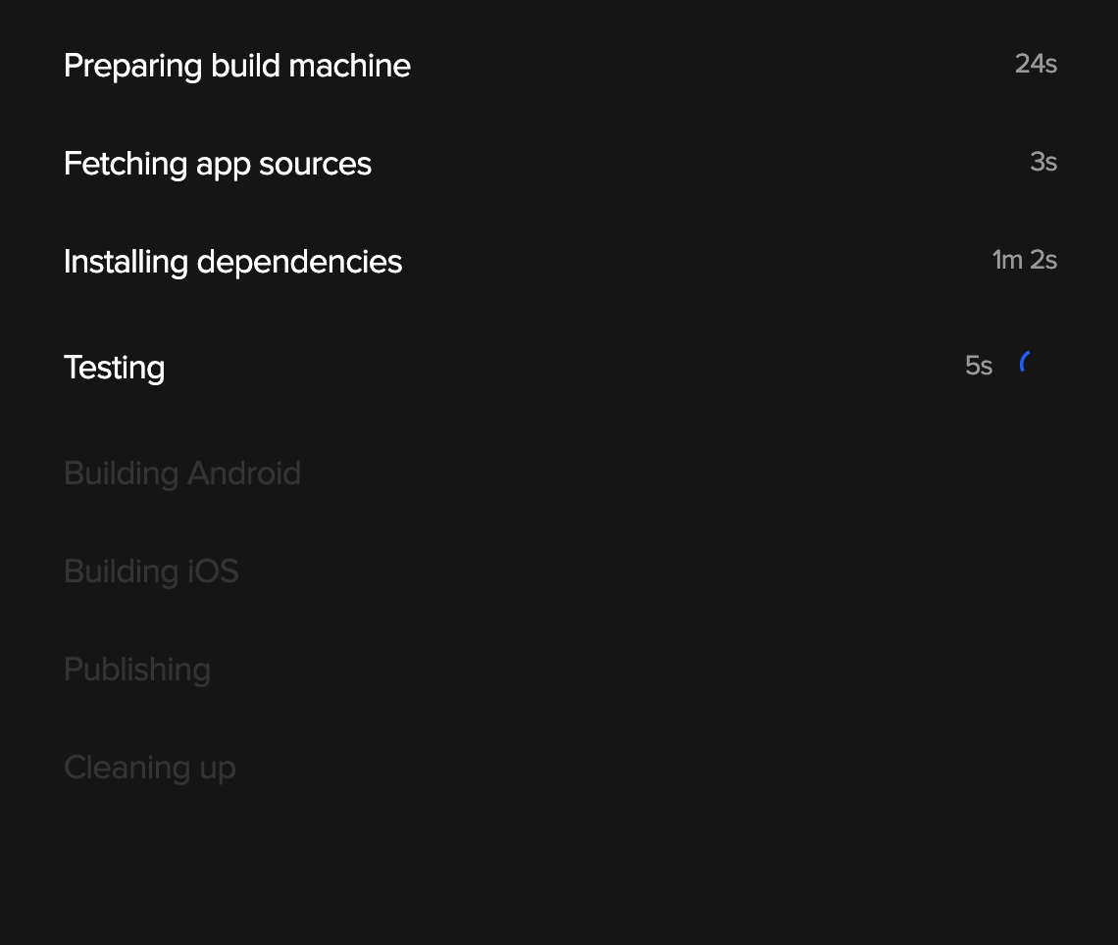Click the 24s duration label
Viewport: 1118px width, 945px height.
tap(1036, 64)
